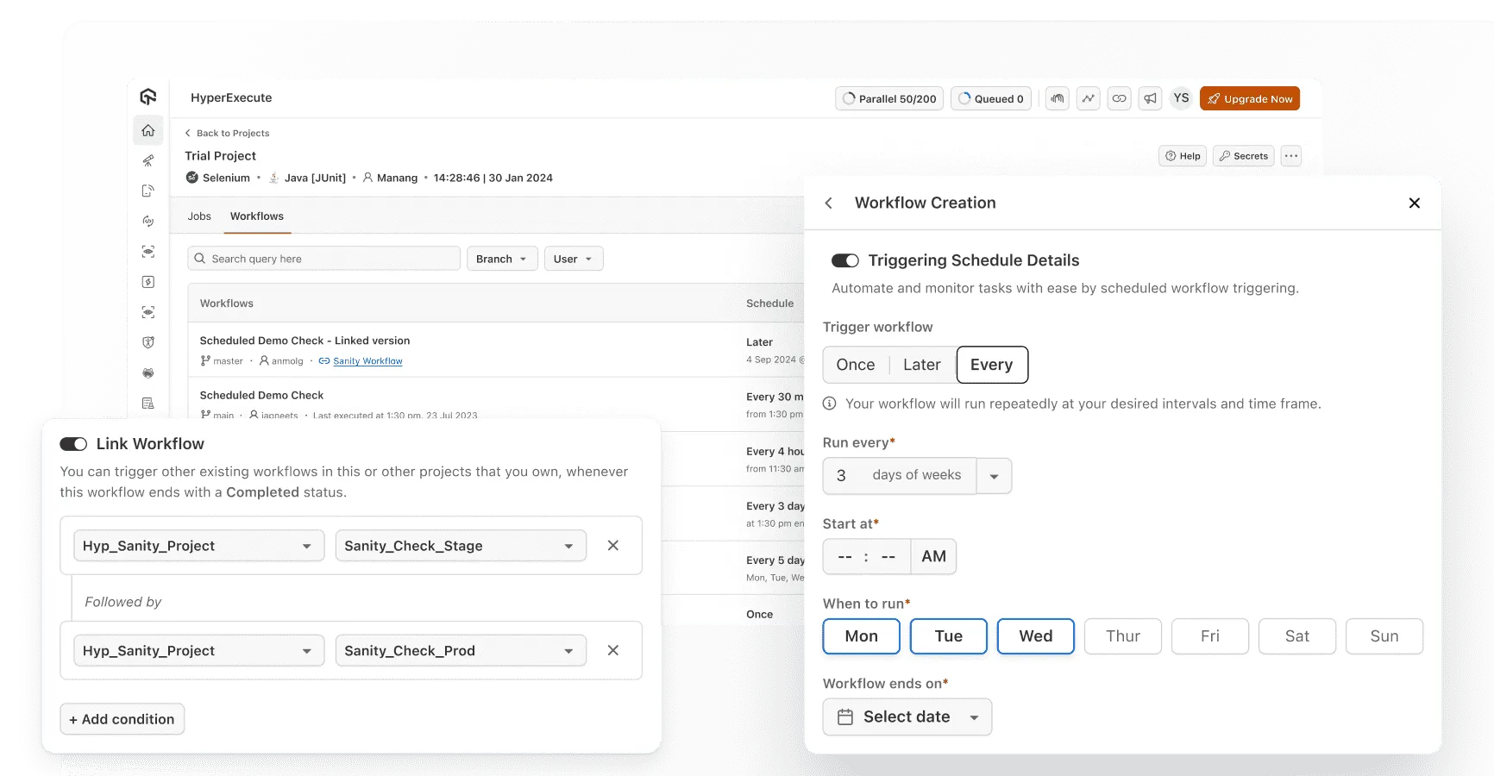
Task: Open the Sanity_Check_Stage dropdown
Action: [461, 546]
